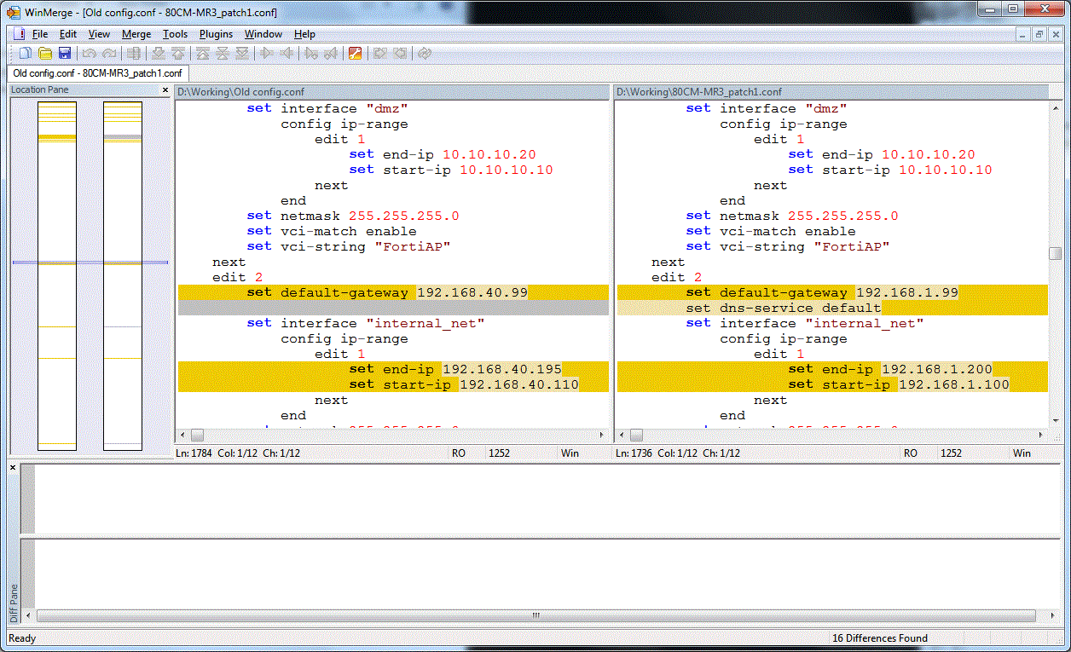Jump to the Last Difference icon
Viewport: 1071px width, 652px height.
242,54
